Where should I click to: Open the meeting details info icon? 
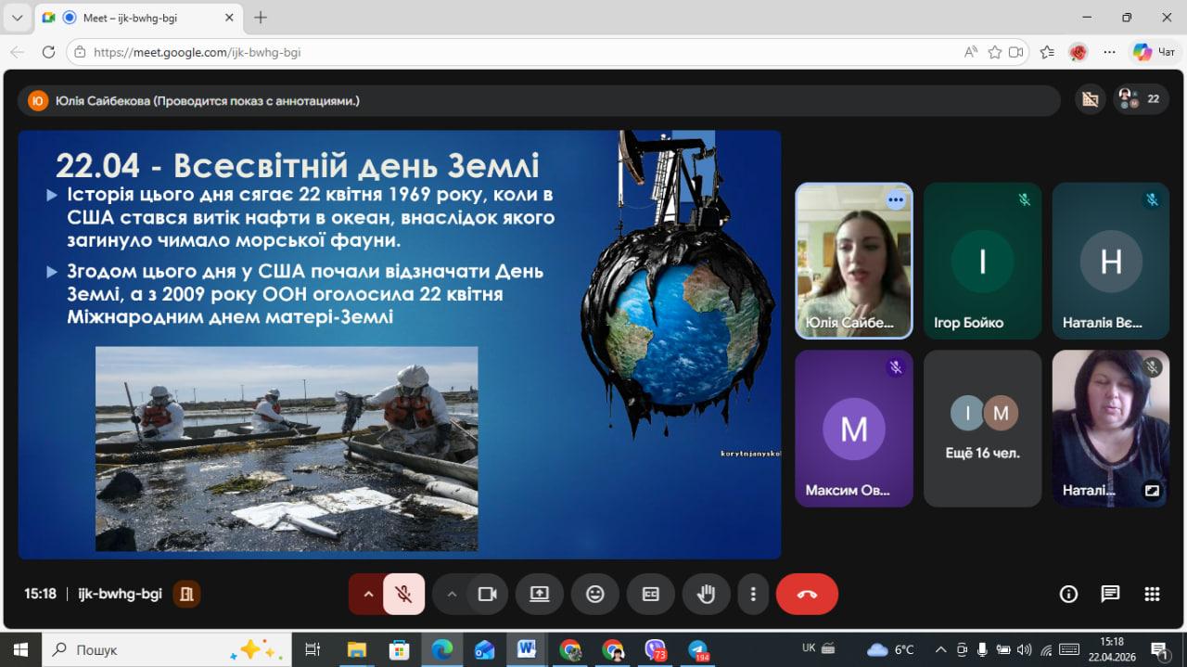click(1068, 594)
